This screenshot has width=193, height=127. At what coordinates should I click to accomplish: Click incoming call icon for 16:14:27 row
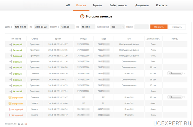[x=11, y=44]
